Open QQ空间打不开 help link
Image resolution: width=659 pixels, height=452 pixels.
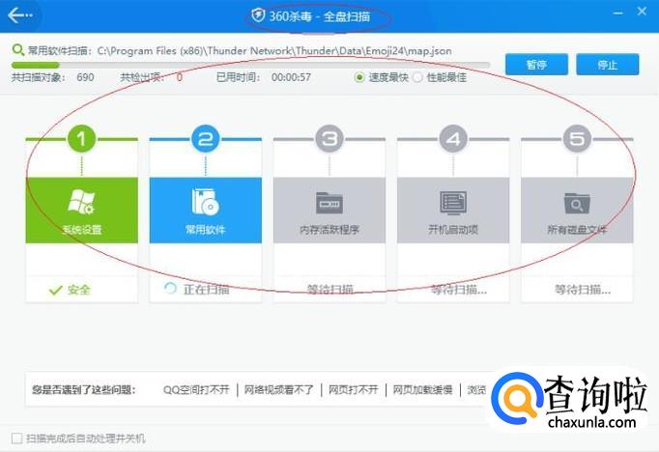point(196,390)
